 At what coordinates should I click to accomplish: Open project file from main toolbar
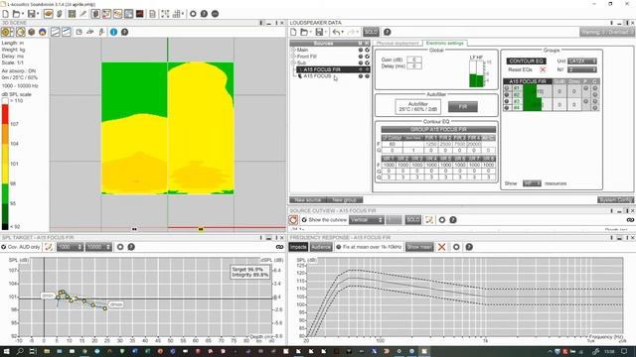[16, 14]
